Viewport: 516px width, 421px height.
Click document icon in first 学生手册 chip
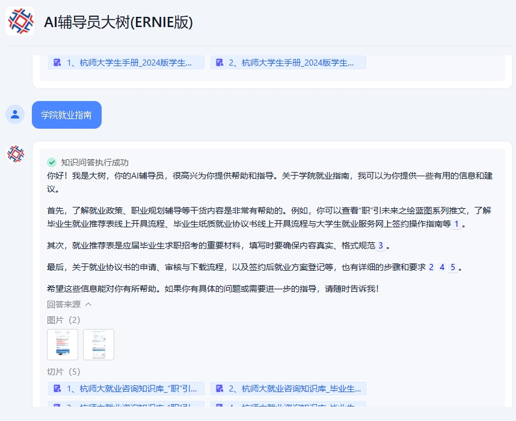coord(57,63)
